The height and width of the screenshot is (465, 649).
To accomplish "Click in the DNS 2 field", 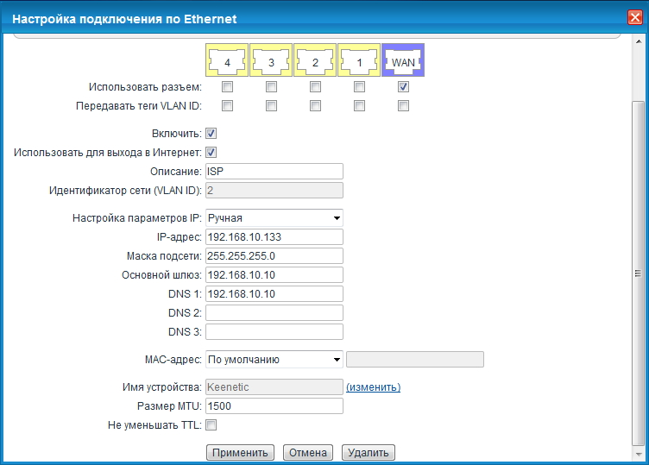I will (274, 312).
